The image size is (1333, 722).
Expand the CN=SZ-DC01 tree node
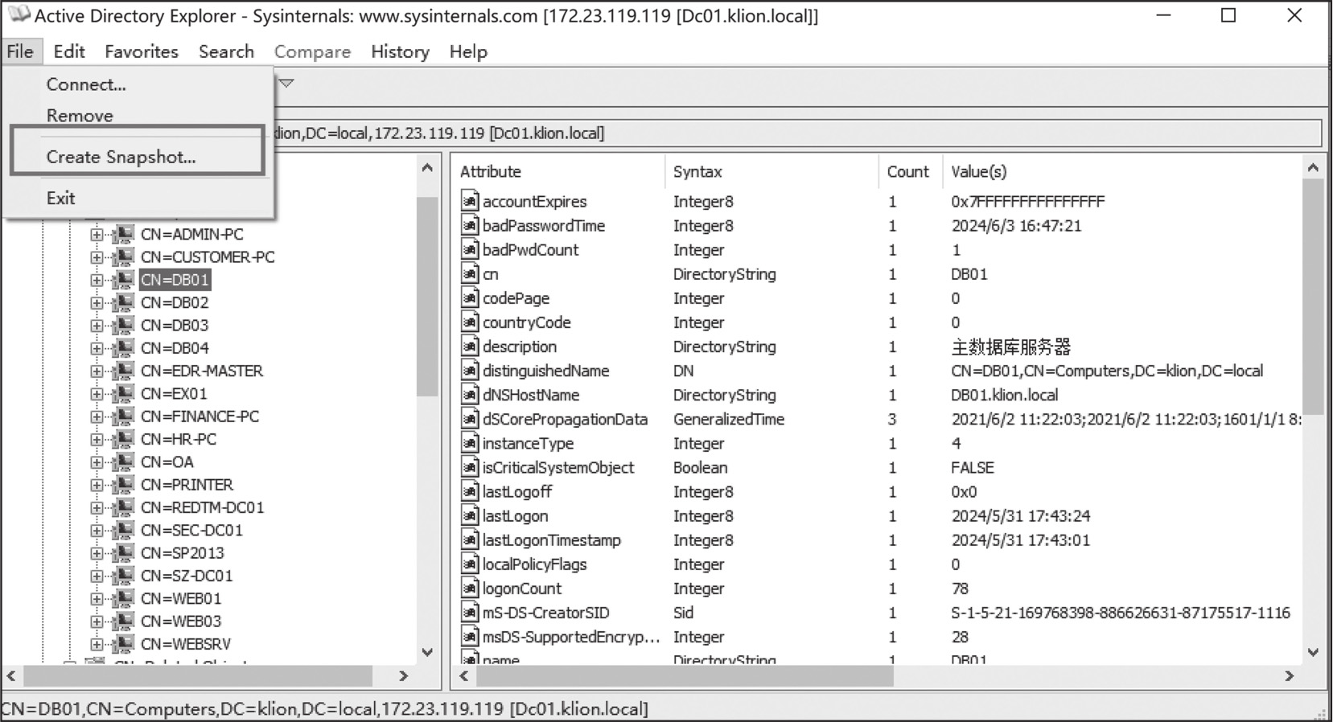coord(97,576)
